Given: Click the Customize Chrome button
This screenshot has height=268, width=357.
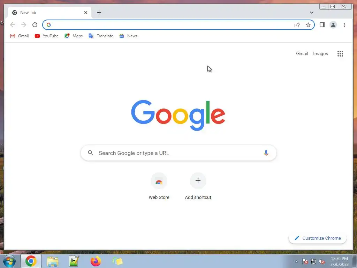Looking at the screenshot, I should pyautogui.click(x=318, y=238).
